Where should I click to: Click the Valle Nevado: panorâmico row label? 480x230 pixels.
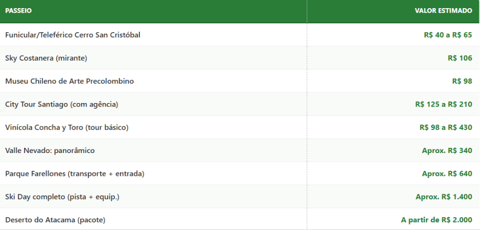point(50,150)
